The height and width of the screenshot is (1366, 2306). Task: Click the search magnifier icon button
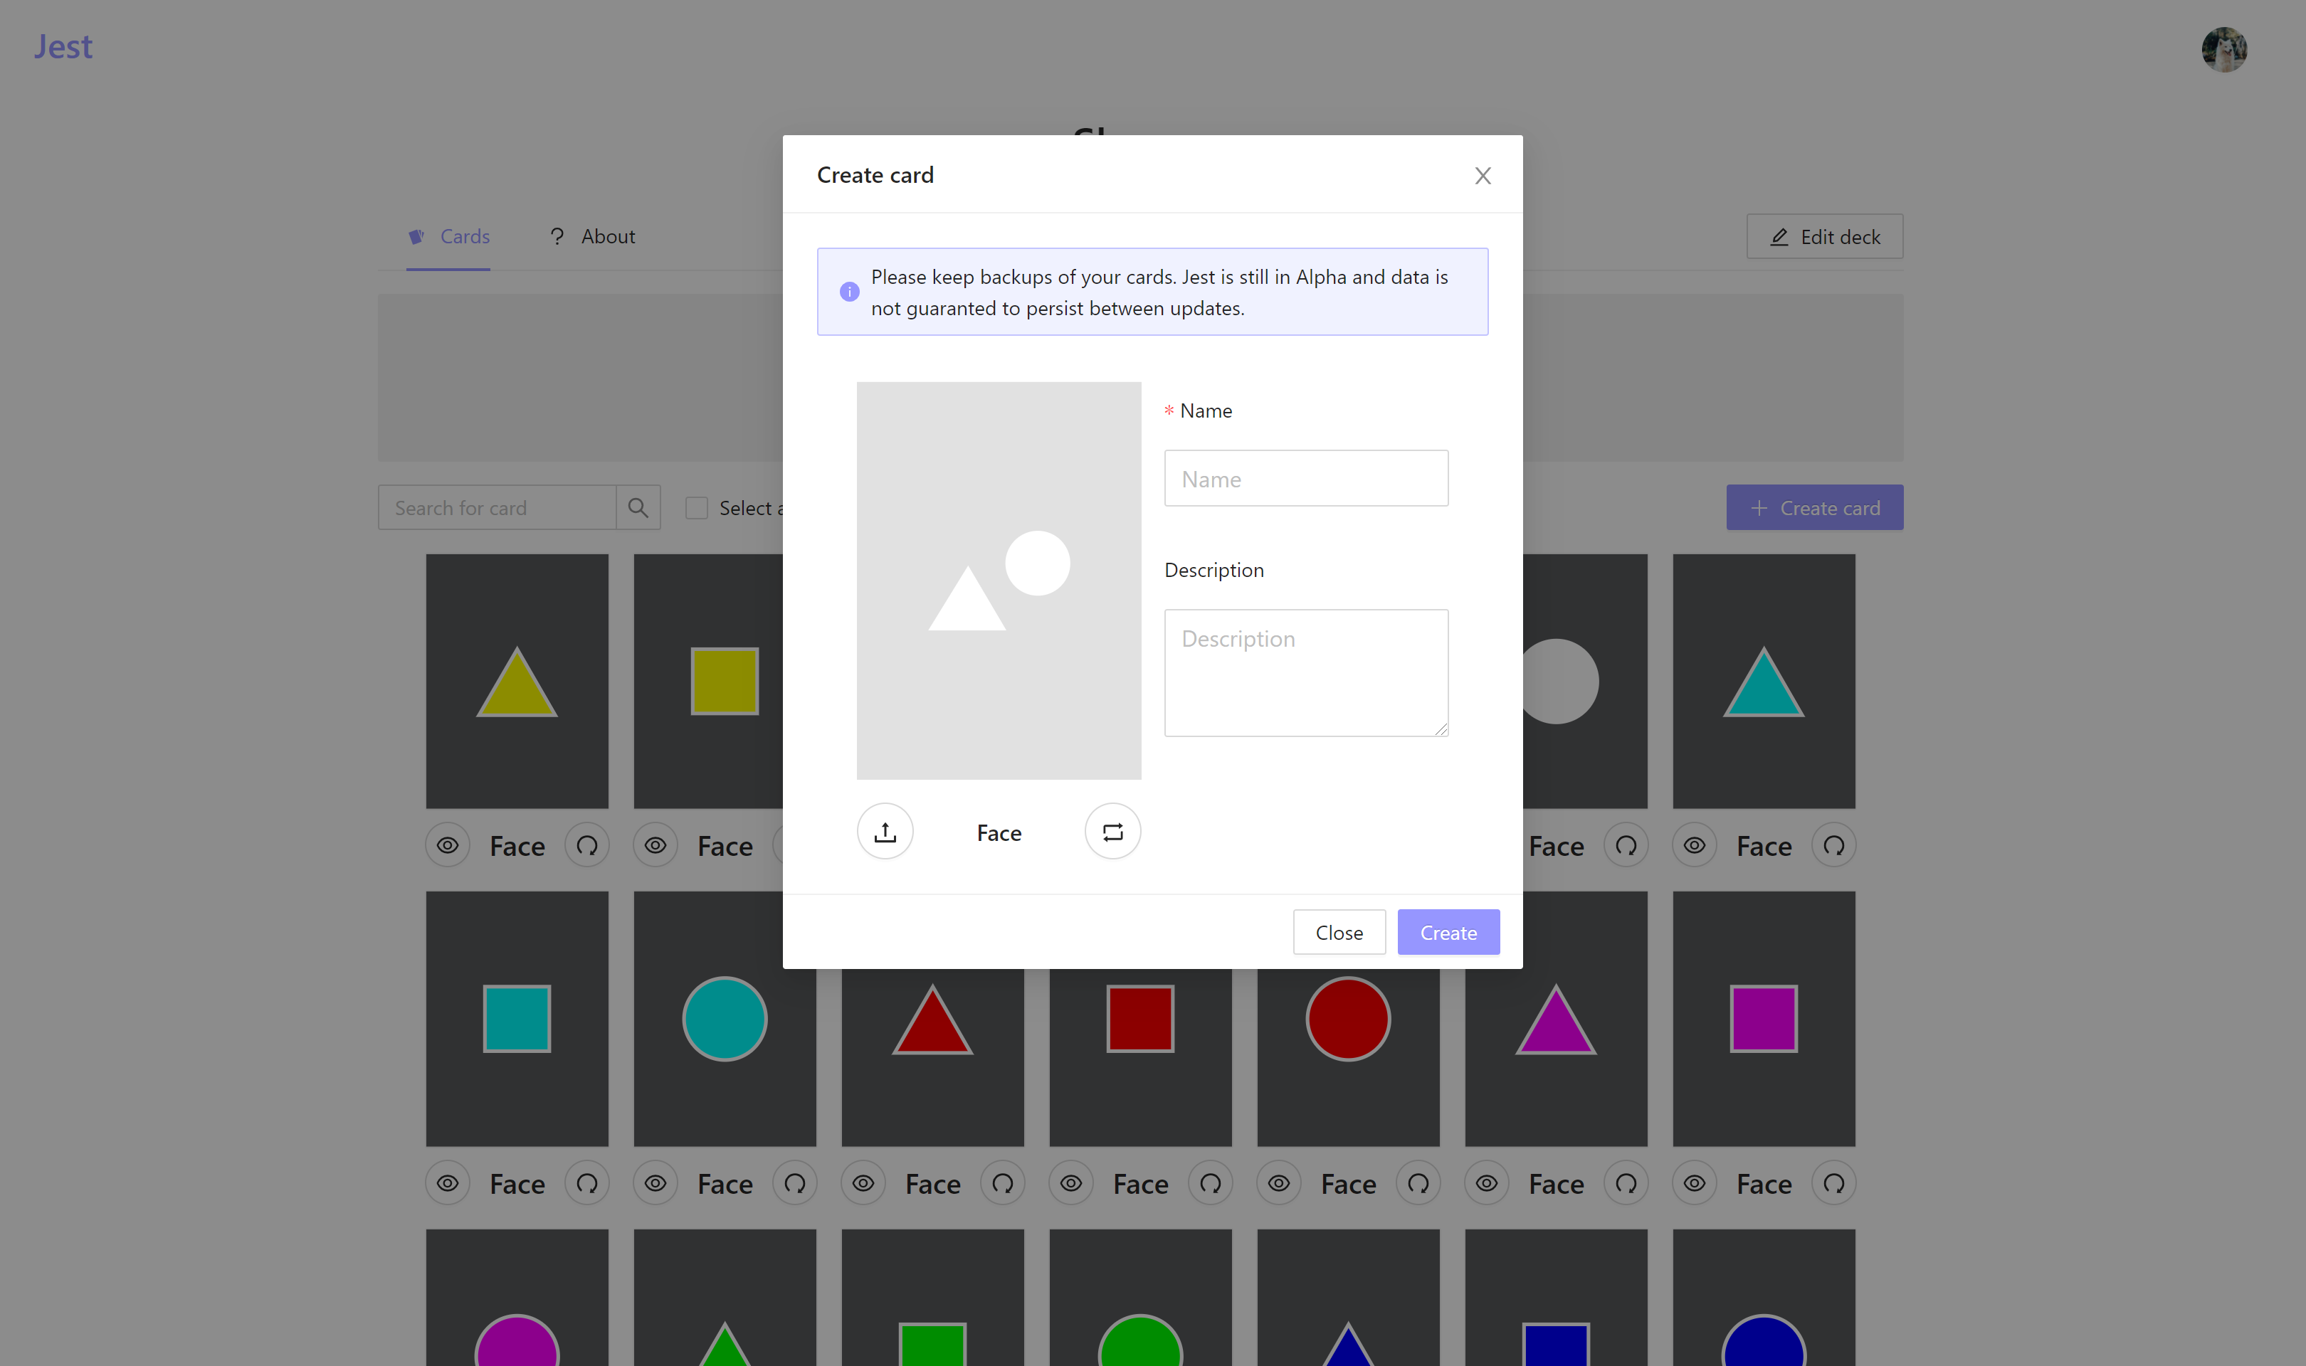click(638, 508)
